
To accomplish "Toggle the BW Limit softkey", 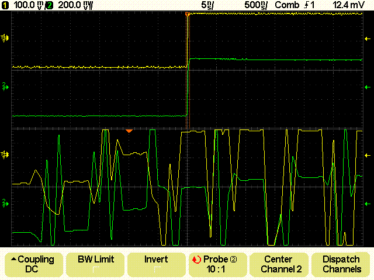I will 96,264.
